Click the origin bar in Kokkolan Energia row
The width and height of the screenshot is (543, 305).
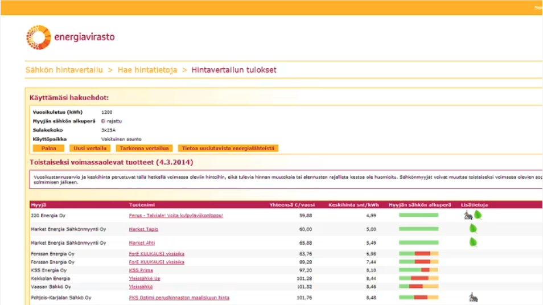click(x=419, y=278)
